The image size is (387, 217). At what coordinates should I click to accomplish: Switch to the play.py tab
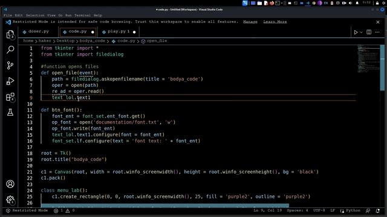(119, 31)
